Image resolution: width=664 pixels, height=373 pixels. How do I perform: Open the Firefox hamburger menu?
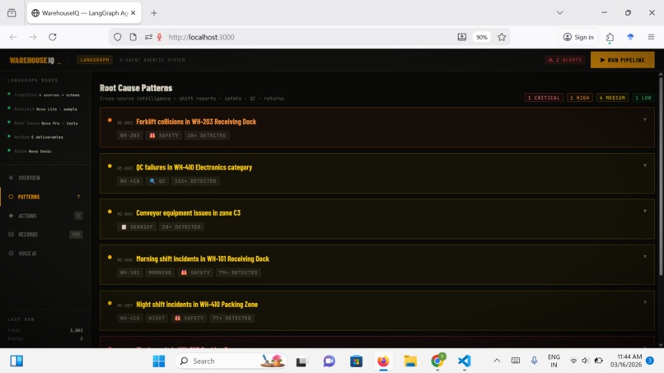pos(651,37)
